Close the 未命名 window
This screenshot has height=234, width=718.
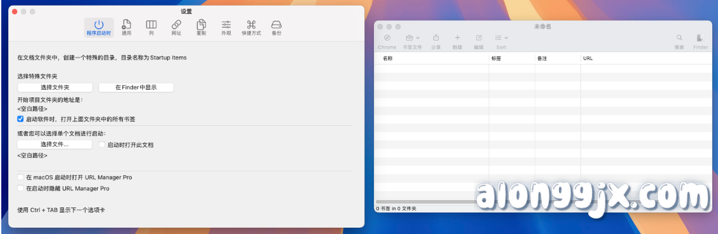tap(380, 27)
